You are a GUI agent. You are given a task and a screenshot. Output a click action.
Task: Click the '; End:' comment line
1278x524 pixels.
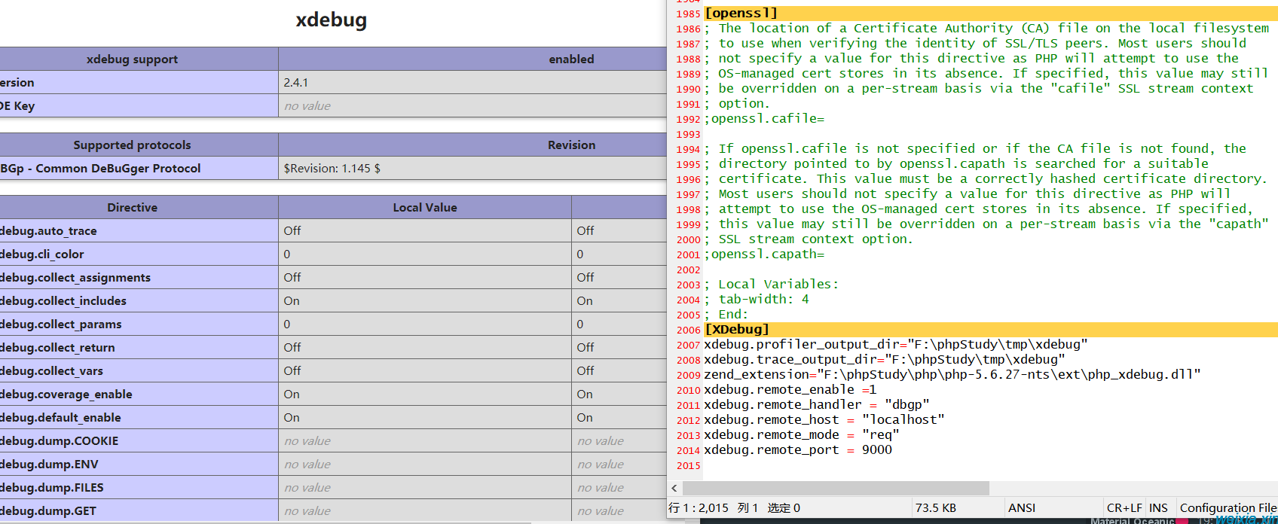(726, 315)
